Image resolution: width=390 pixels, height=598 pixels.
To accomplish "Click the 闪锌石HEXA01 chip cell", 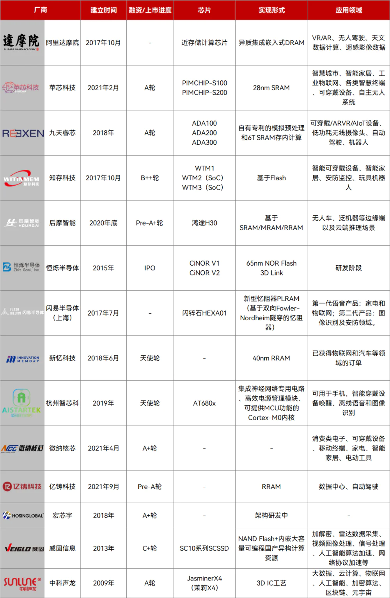I will [x=204, y=313].
